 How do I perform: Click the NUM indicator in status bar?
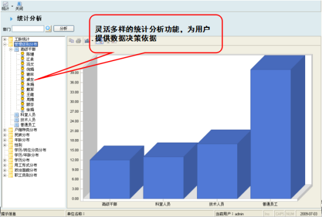(290, 214)
